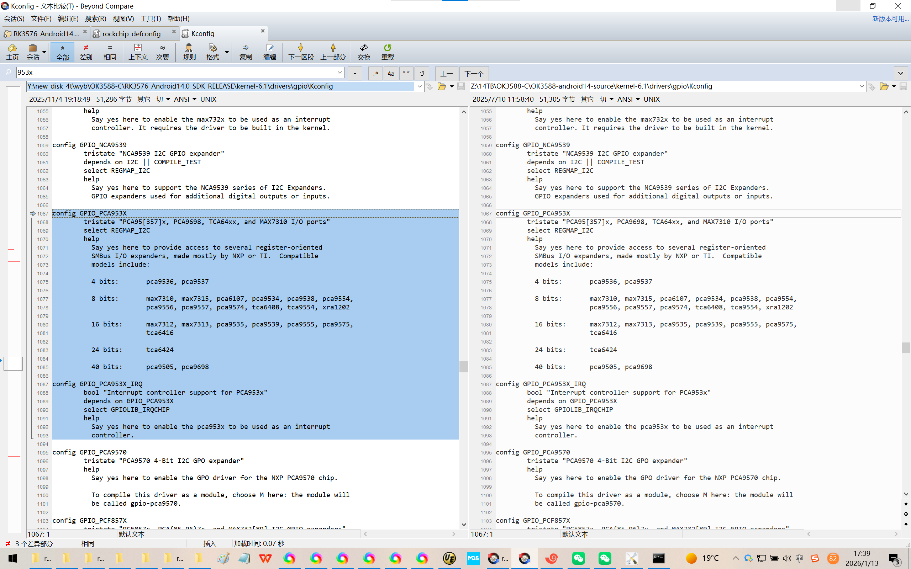Open left file browse folder icon

click(x=442, y=86)
